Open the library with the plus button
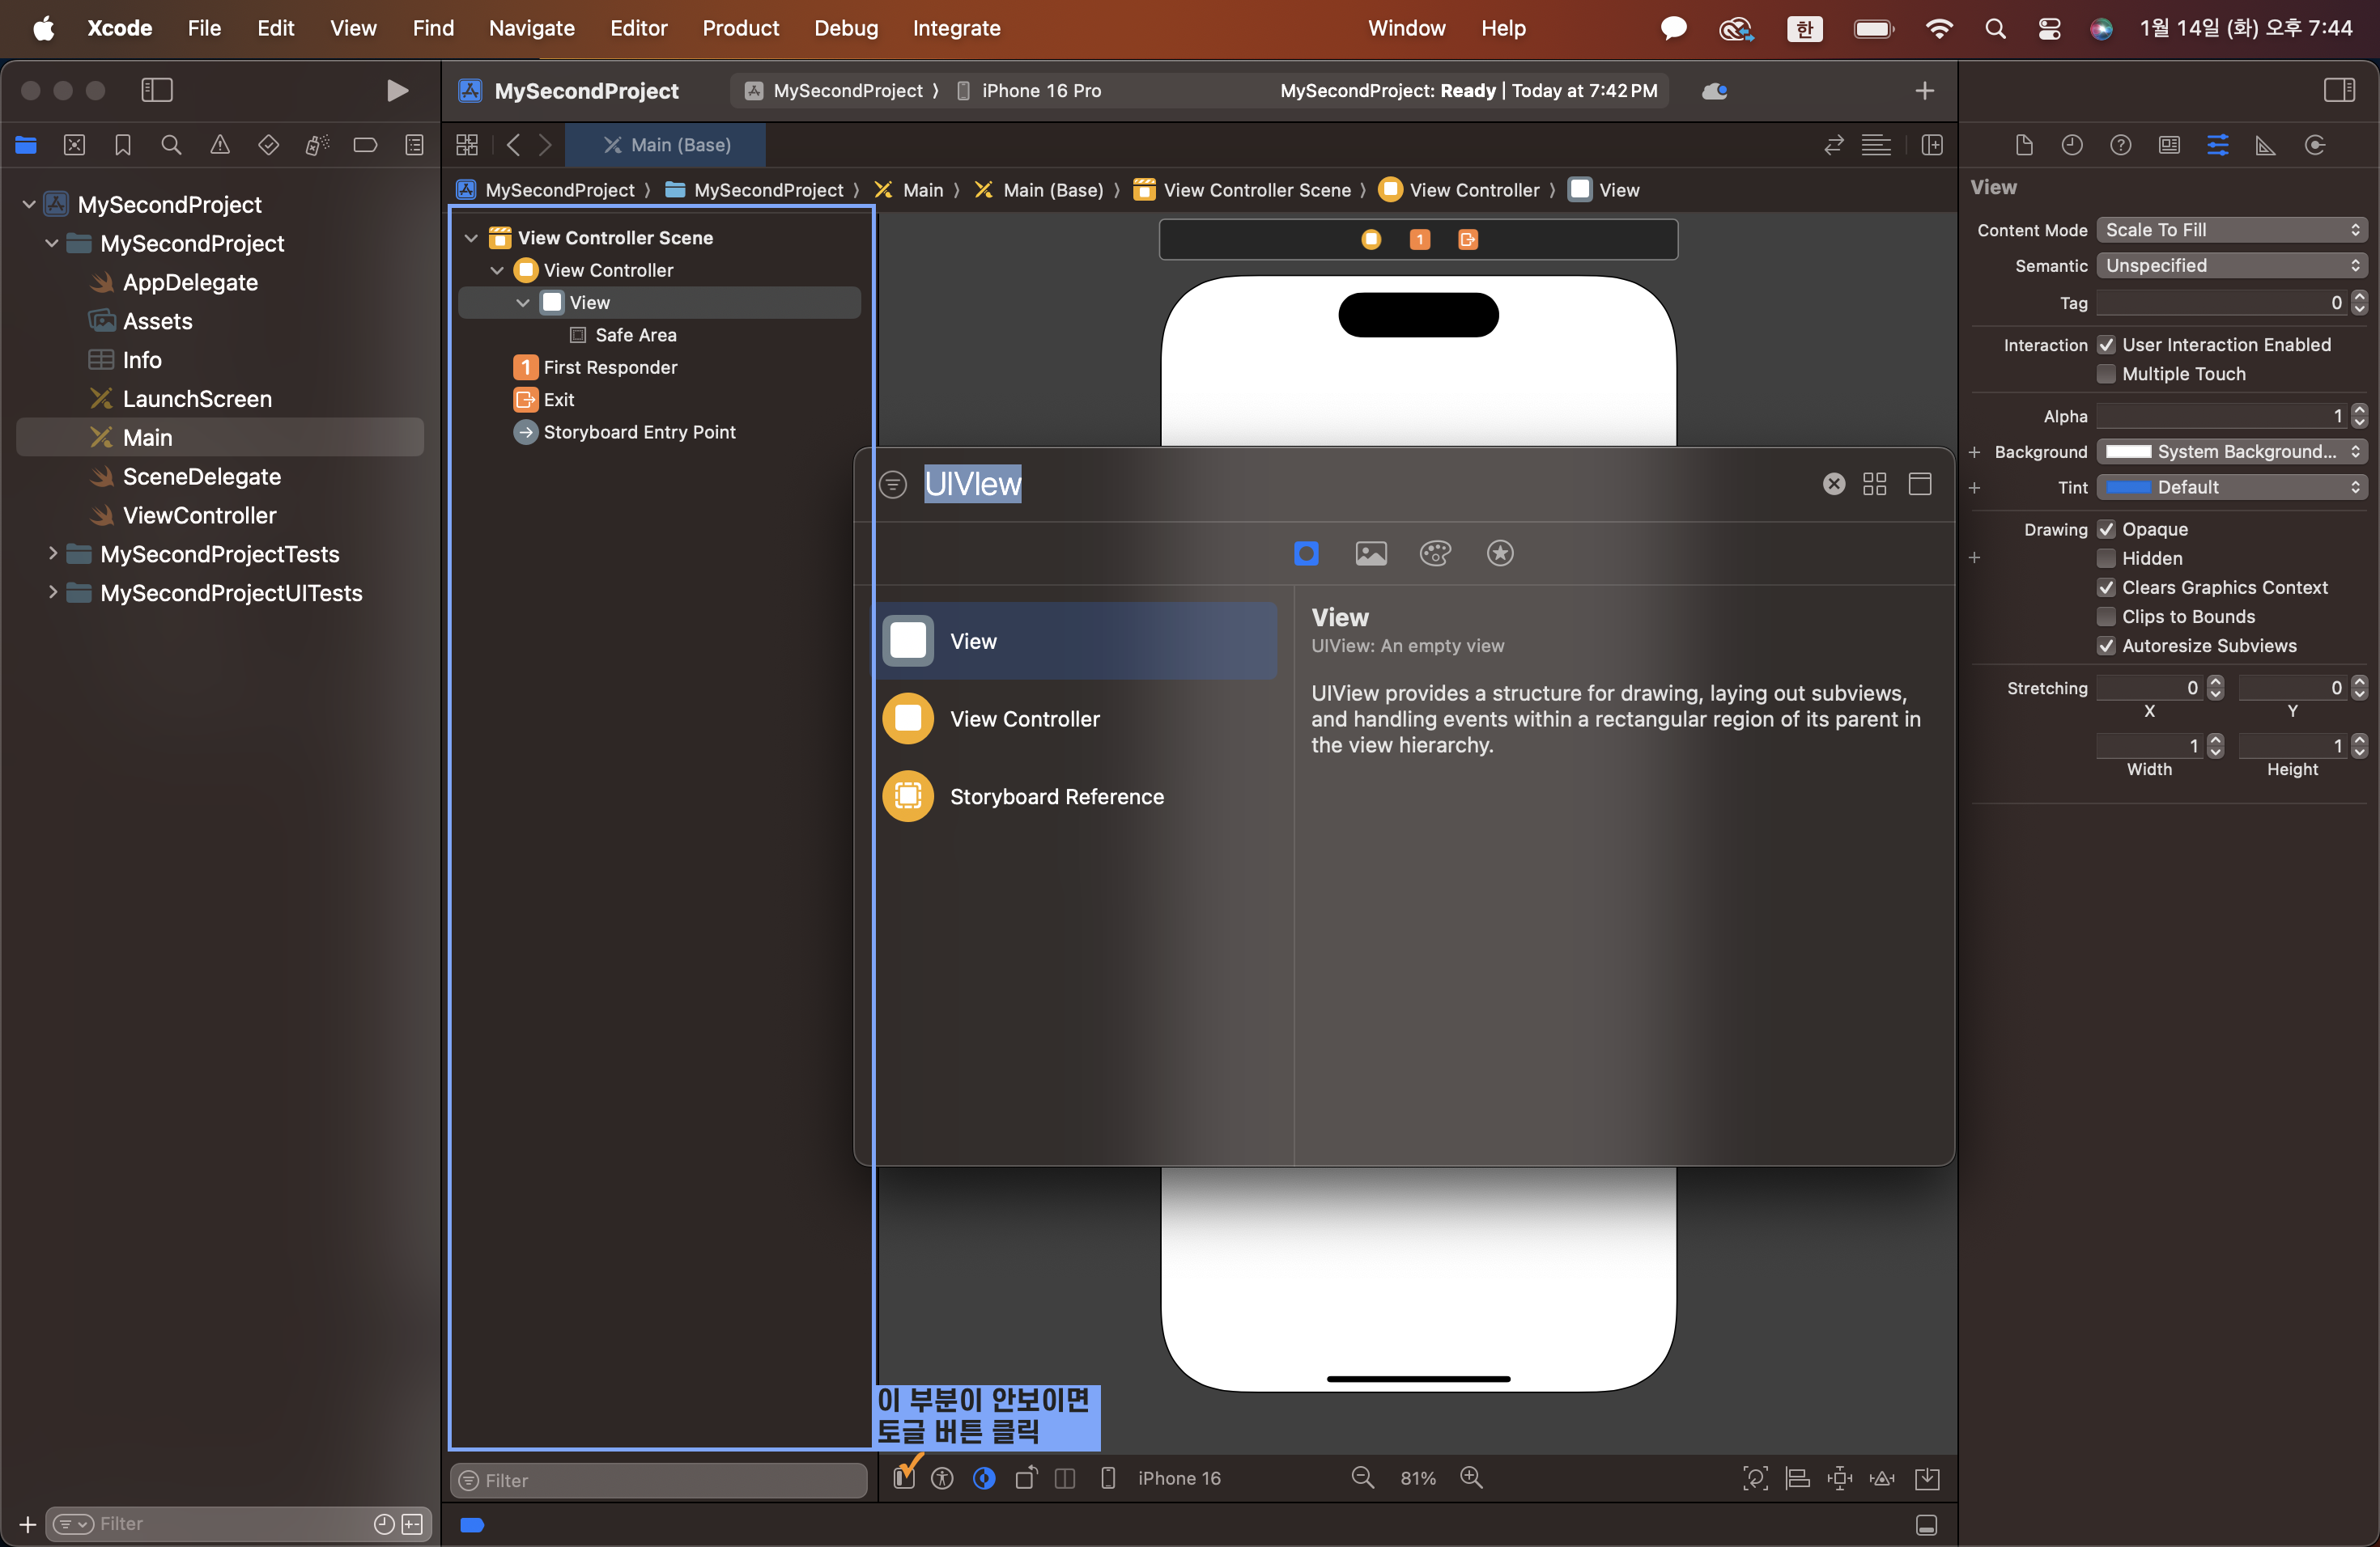 (1924, 91)
